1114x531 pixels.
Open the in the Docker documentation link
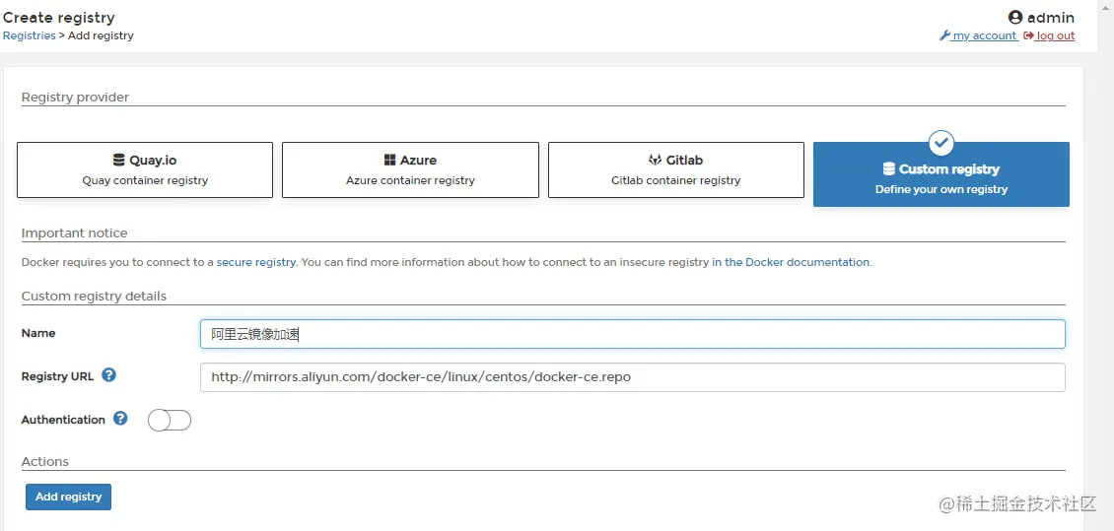[791, 262]
